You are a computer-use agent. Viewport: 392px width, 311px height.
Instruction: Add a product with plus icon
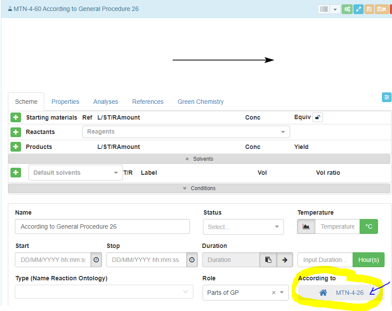tap(15, 146)
